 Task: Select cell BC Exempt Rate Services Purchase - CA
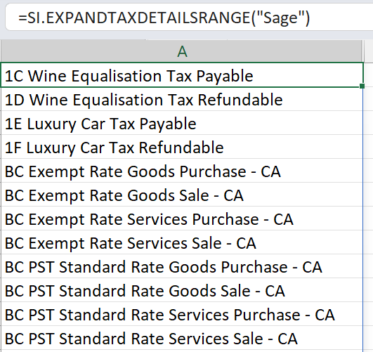(182, 219)
